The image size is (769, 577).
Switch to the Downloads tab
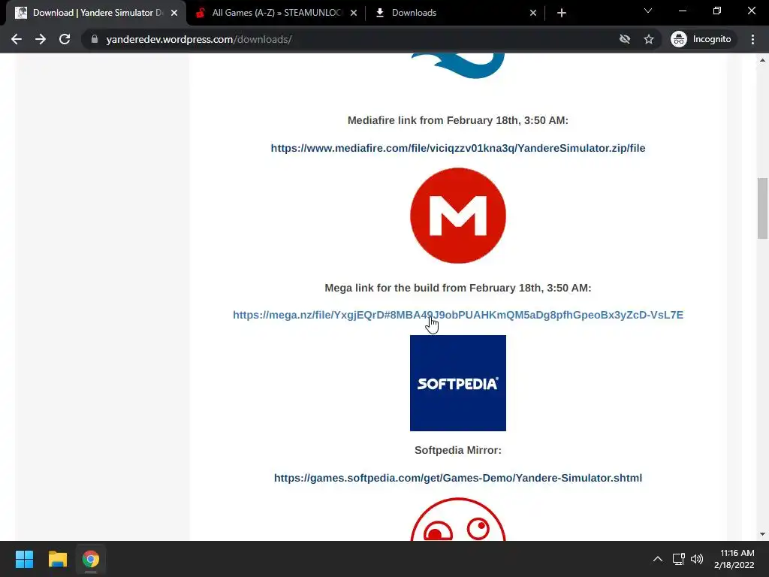(455, 13)
